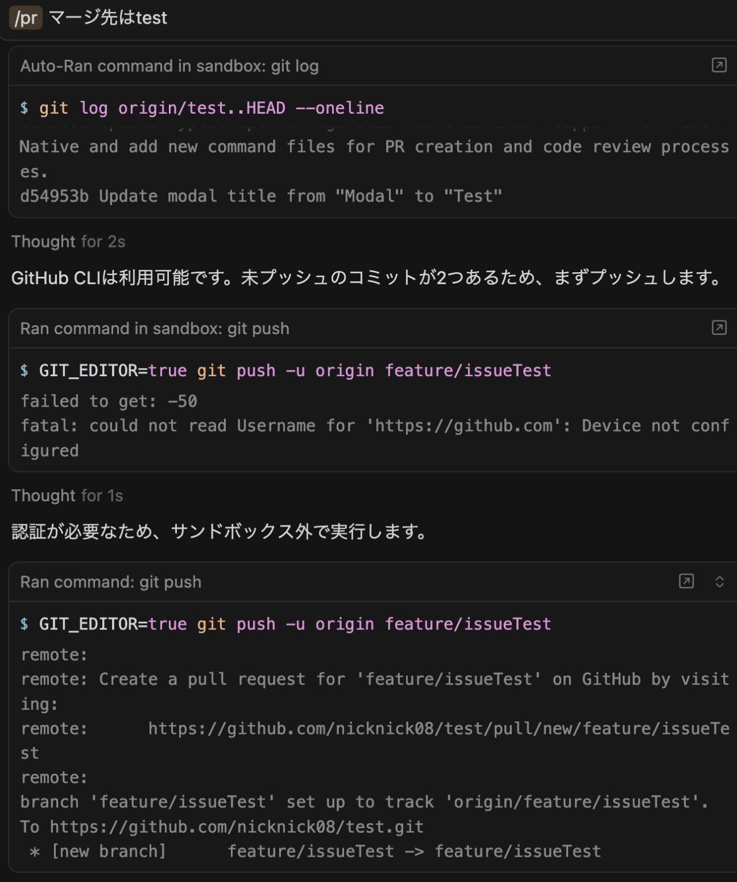Image resolution: width=737 pixels, height=882 pixels.
Task: Open the nicknick08/test.git repository link
Action: coord(236,826)
